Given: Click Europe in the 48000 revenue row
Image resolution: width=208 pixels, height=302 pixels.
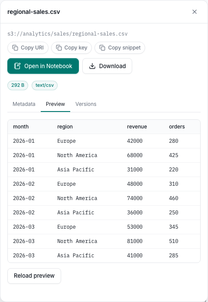Looking at the screenshot, I should tap(66, 184).
